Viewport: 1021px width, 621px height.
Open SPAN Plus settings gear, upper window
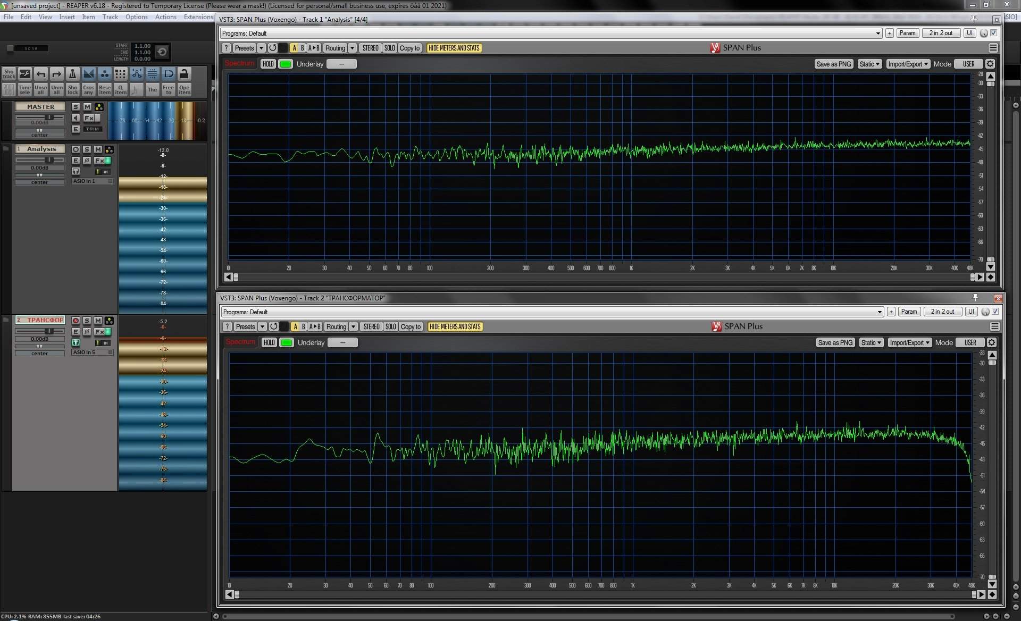click(990, 64)
